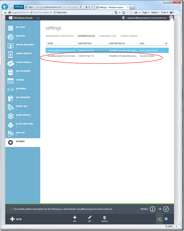Open notification DETAILS info icon
184x231 pixels.
point(153,209)
